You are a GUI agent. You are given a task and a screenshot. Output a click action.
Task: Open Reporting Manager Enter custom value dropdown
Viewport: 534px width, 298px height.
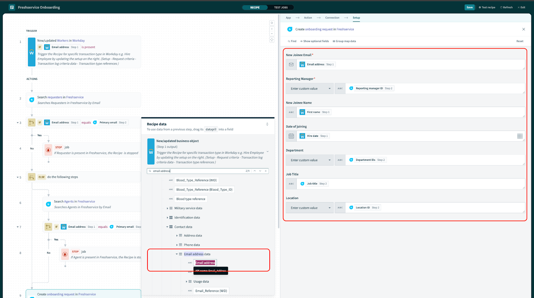coord(310,89)
